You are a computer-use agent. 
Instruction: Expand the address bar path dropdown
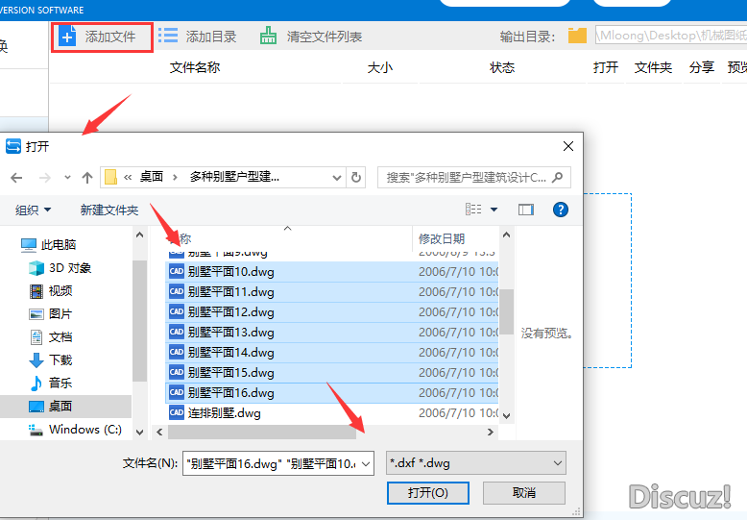(x=336, y=177)
